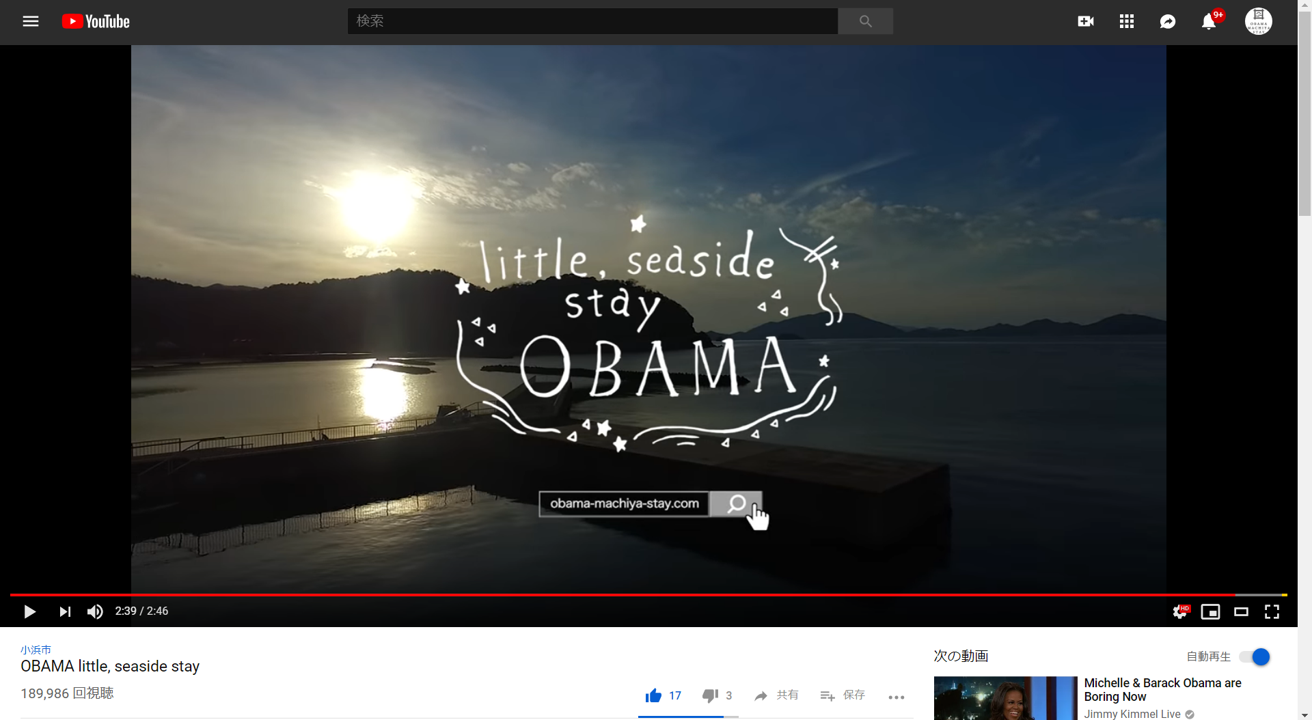Open the more actions ellipsis menu
The width and height of the screenshot is (1312, 720).
(897, 697)
